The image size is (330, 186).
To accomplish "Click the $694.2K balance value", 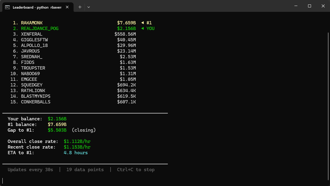I will coord(127,85).
